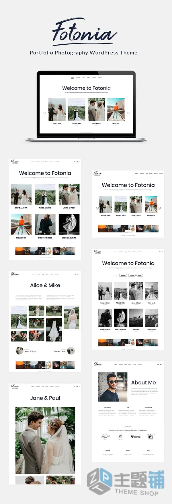Click 'Contact' nav link in six-photo grid homepage mockup

tap(57, 162)
